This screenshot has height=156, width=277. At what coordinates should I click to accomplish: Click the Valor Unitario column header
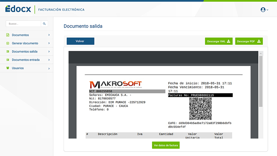click(x=192, y=136)
